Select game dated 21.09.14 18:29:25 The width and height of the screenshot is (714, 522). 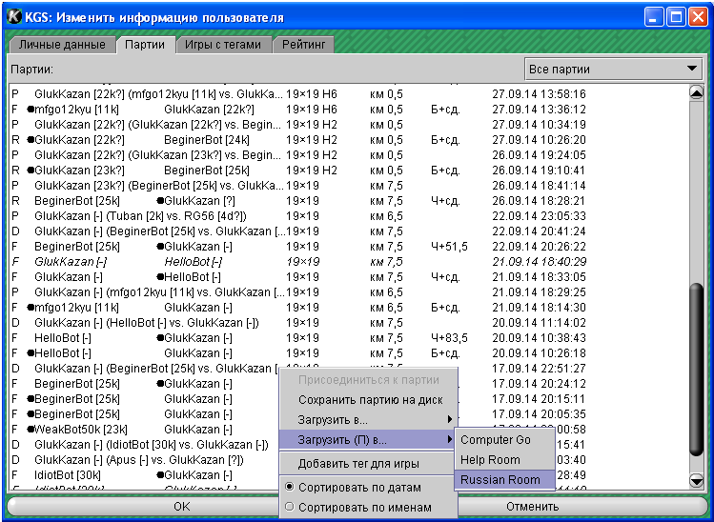(x=348, y=292)
